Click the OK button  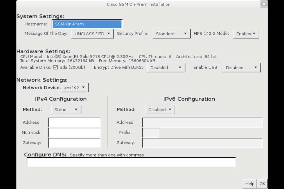pos(262,184)
